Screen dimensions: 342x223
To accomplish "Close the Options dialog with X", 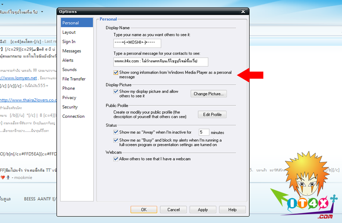I will [x=243, y=12].
